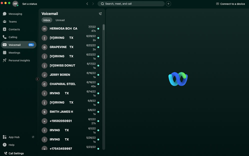Call voicemail using the phone icon in header
249x156 pixels.
[100, 14]
